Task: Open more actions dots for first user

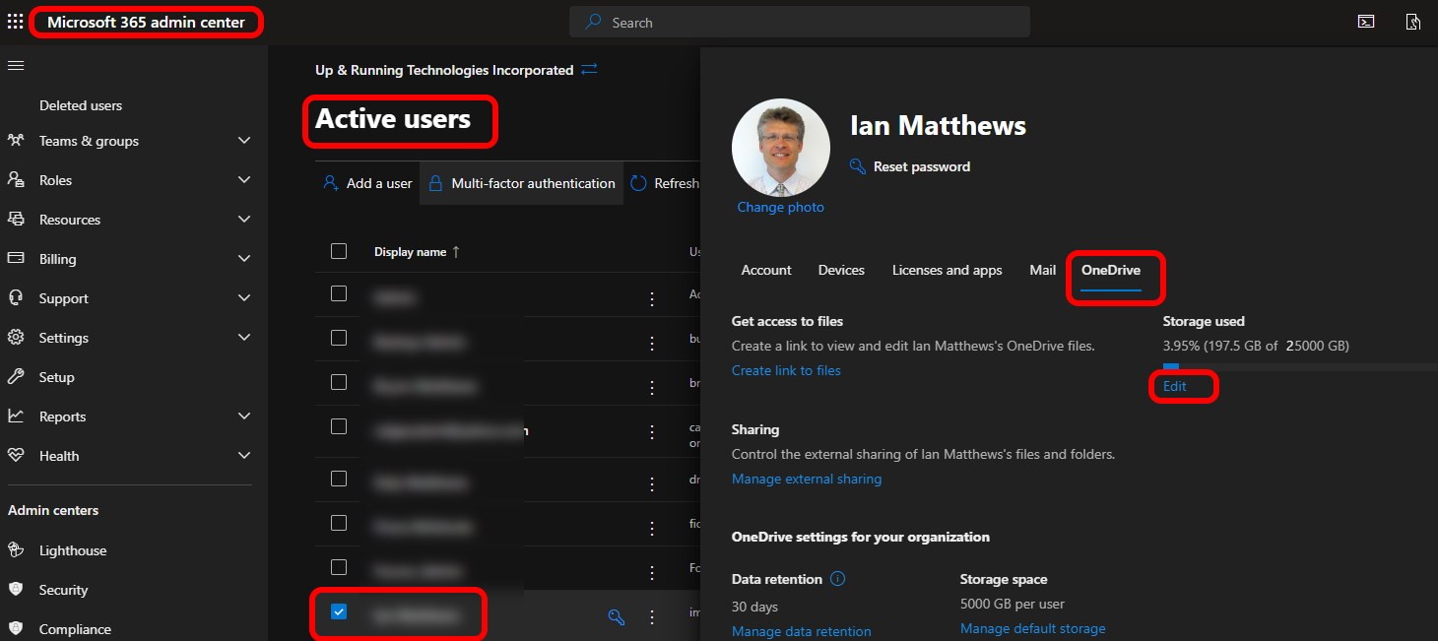Action: click(x=652, y=299)
